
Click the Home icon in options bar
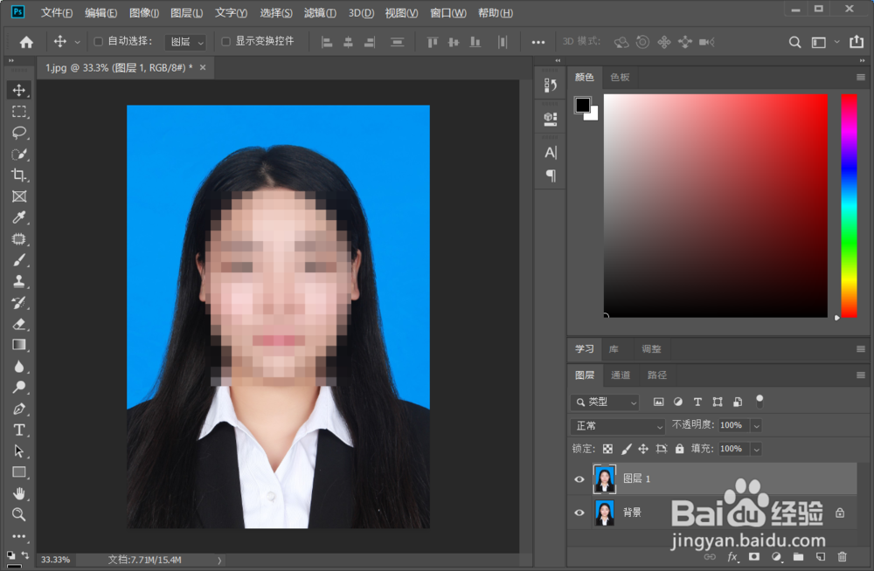[x=26, y=42]
